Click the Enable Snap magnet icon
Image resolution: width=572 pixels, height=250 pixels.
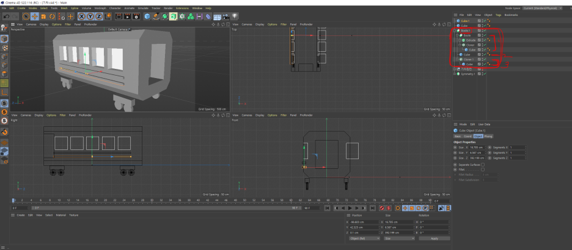(4, 132)
